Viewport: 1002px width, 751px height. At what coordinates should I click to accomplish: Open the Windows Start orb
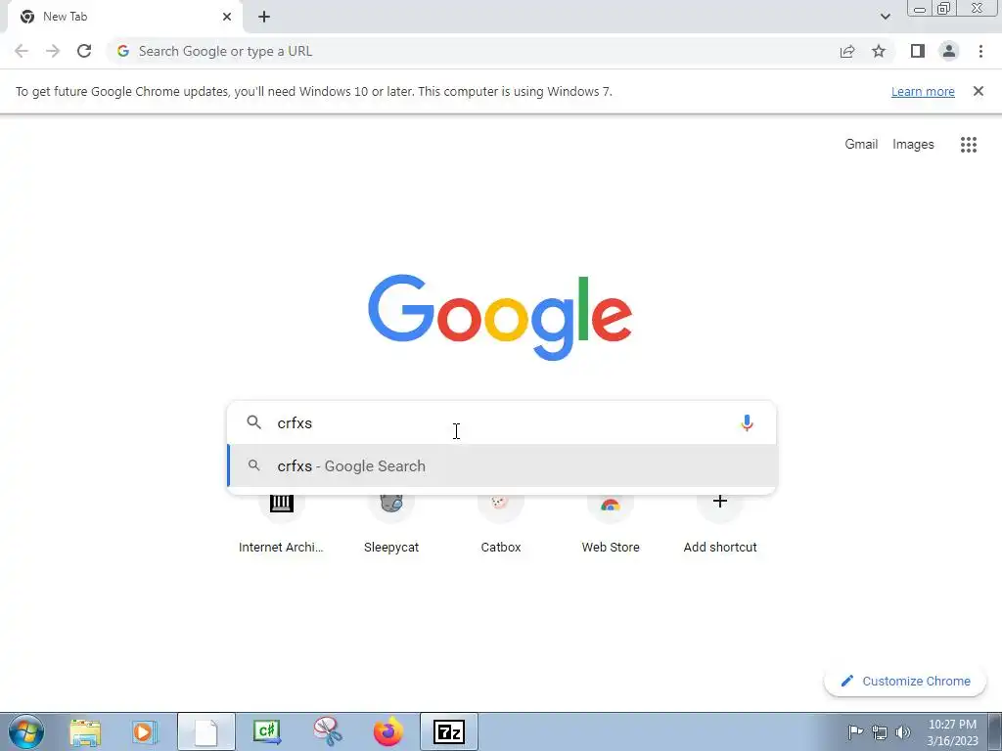tap(26, 731)
